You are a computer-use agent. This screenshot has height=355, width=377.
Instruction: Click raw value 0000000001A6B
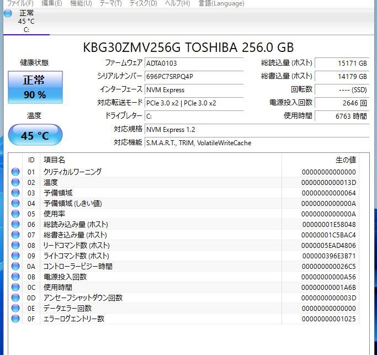(328, 288)
